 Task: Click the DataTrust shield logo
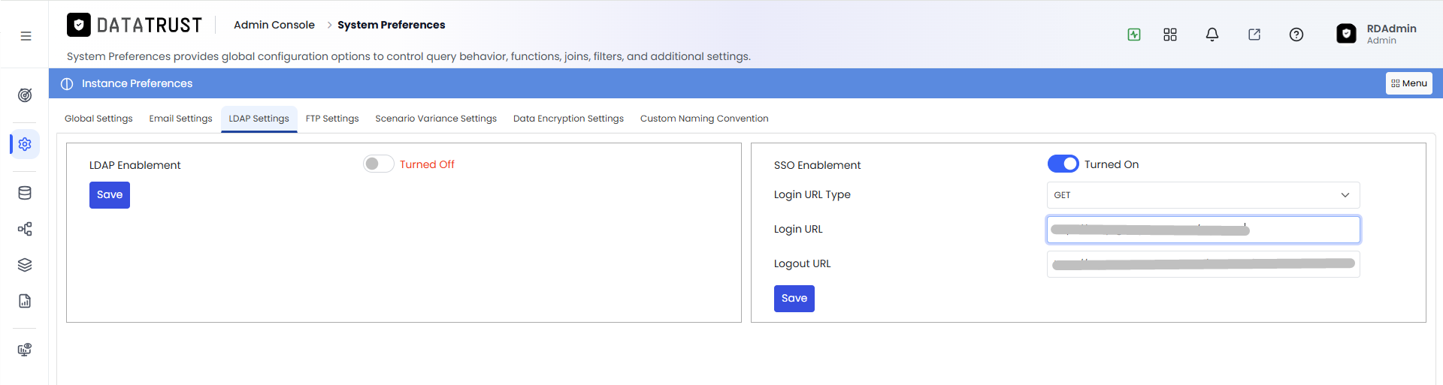tap(79, 25)
